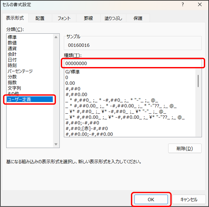Screen dimensions: 209x207
Task: Select the 保護 tab
Action: coord(138,18)
